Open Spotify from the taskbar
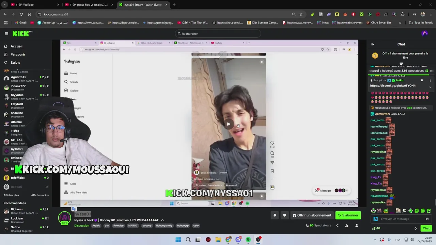This screenshot has height=245, width=436. (x=248, y=240)
